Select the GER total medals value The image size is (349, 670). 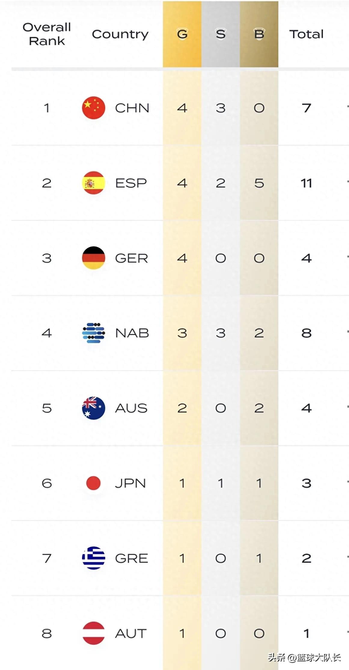point(306,258)
